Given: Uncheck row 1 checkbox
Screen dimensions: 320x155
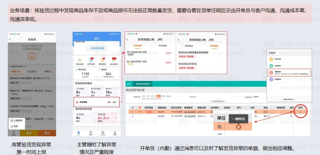Looking at the screenshot, I should tap(140, 112).
